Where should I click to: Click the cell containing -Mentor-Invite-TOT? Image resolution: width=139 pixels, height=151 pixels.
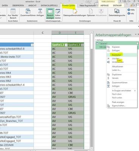pos(17,57)
